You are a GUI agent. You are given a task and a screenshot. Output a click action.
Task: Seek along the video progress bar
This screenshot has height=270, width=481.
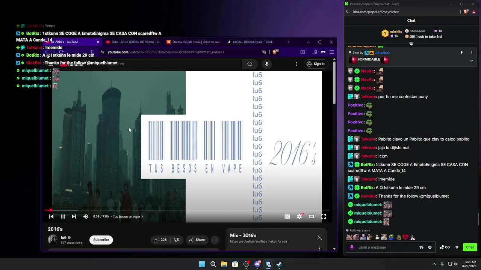[x=187, y=210]
